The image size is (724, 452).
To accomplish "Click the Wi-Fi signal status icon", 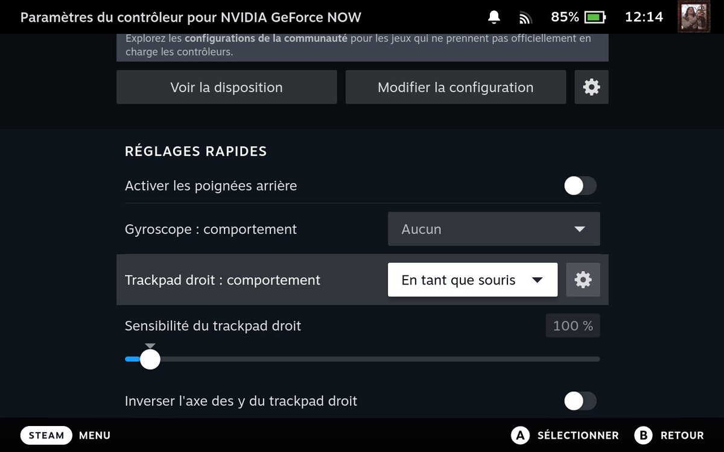I will (x=525, y=18).
